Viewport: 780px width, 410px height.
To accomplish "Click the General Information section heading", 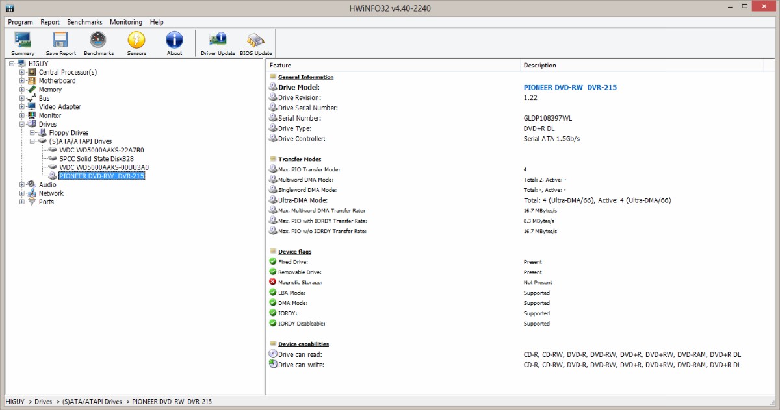I will point(305,77).
